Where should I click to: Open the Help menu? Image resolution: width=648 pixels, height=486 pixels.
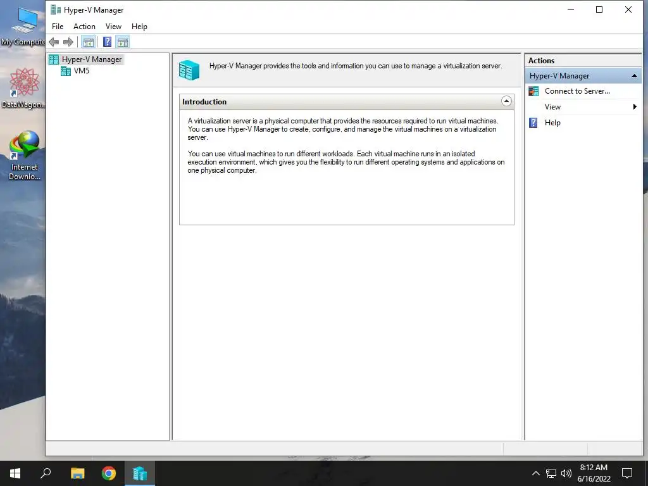[x=139, y=27]
